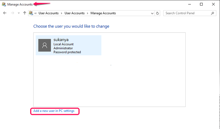Refresh the Manage Accounts page
This screenshot has width=220, height=129.
pyautogui.click(x=157, y=13)
